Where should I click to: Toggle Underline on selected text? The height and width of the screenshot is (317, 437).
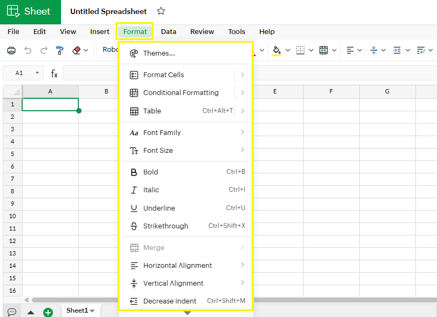click(x=160, y=208)
